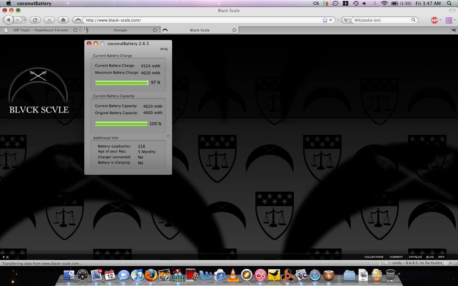Close the iGoogle tab
The width and height of the screenshot is (458, 286).
[x=155, y=30]
